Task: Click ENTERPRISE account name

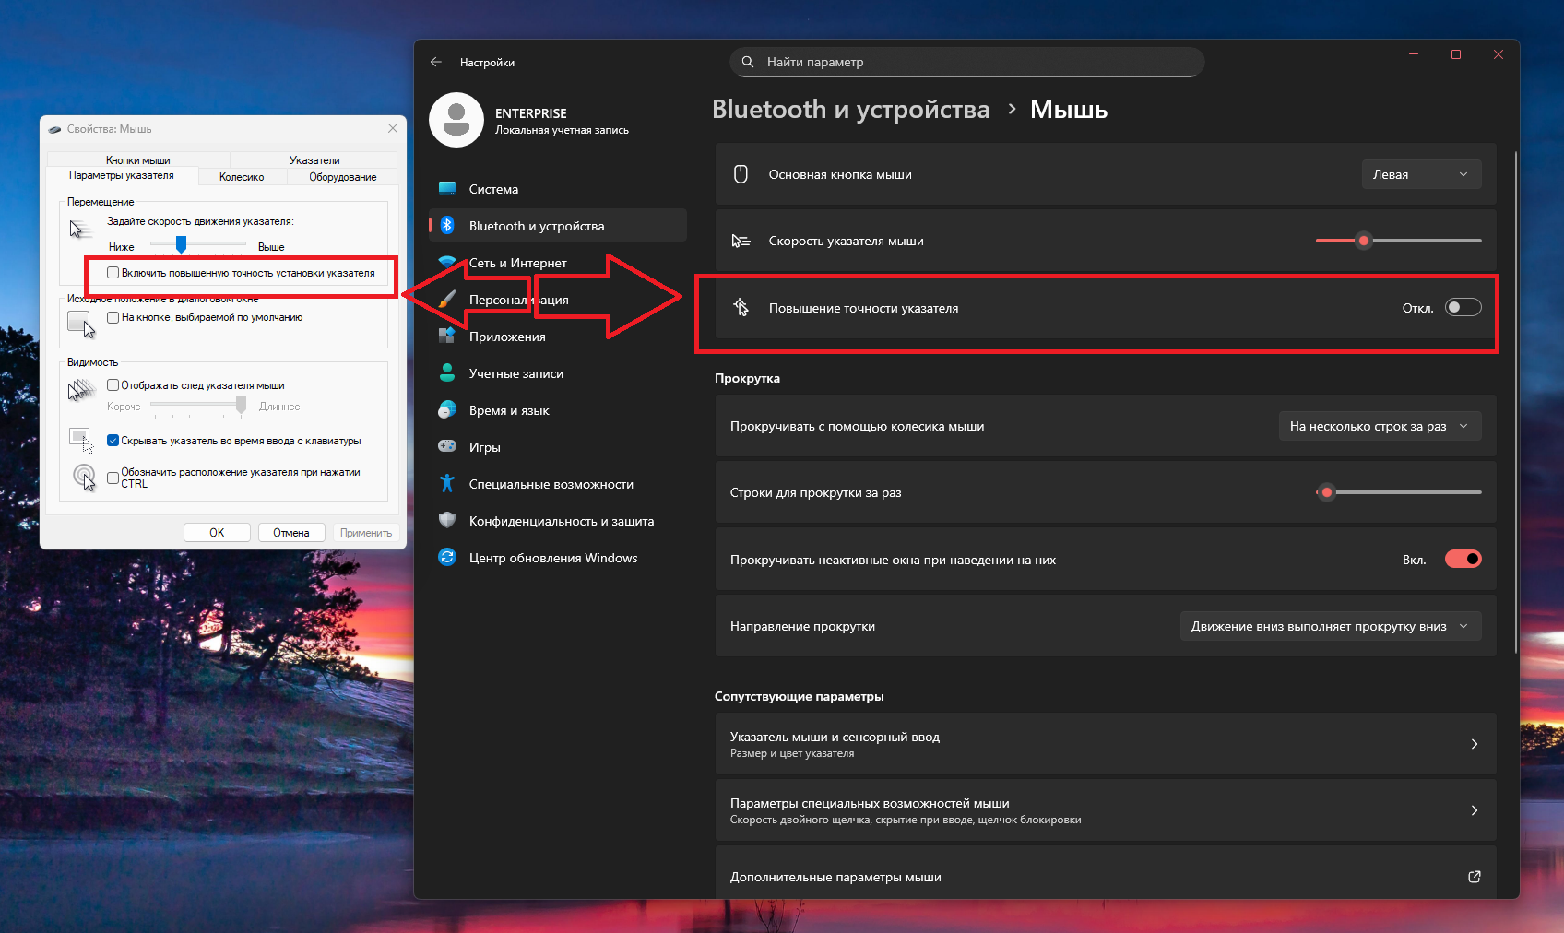Action: click(x=530, y=113)
